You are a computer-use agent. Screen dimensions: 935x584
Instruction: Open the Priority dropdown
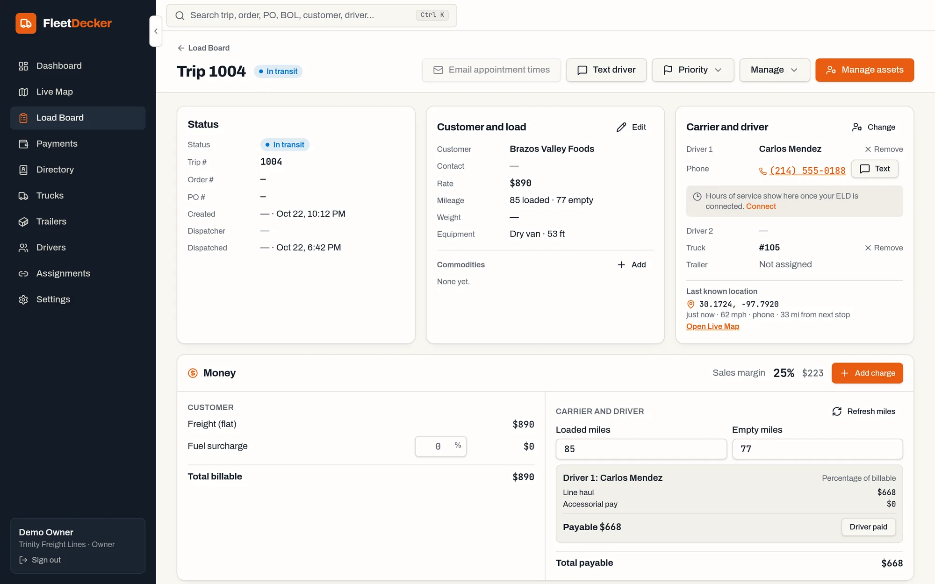point(693,70)
